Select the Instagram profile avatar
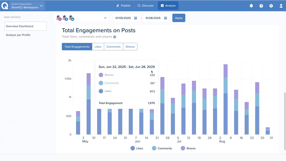This screenshot has width=286, height=161. (59, 18)
